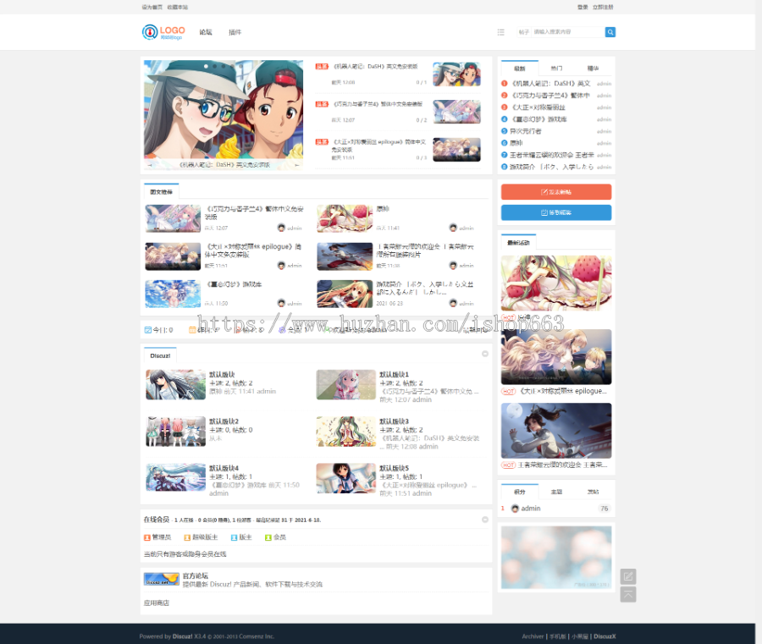Image resolution: width=762 pixels, height=644 pixels.
Task: Click the 登录 login link
Action: coord(583,8)
